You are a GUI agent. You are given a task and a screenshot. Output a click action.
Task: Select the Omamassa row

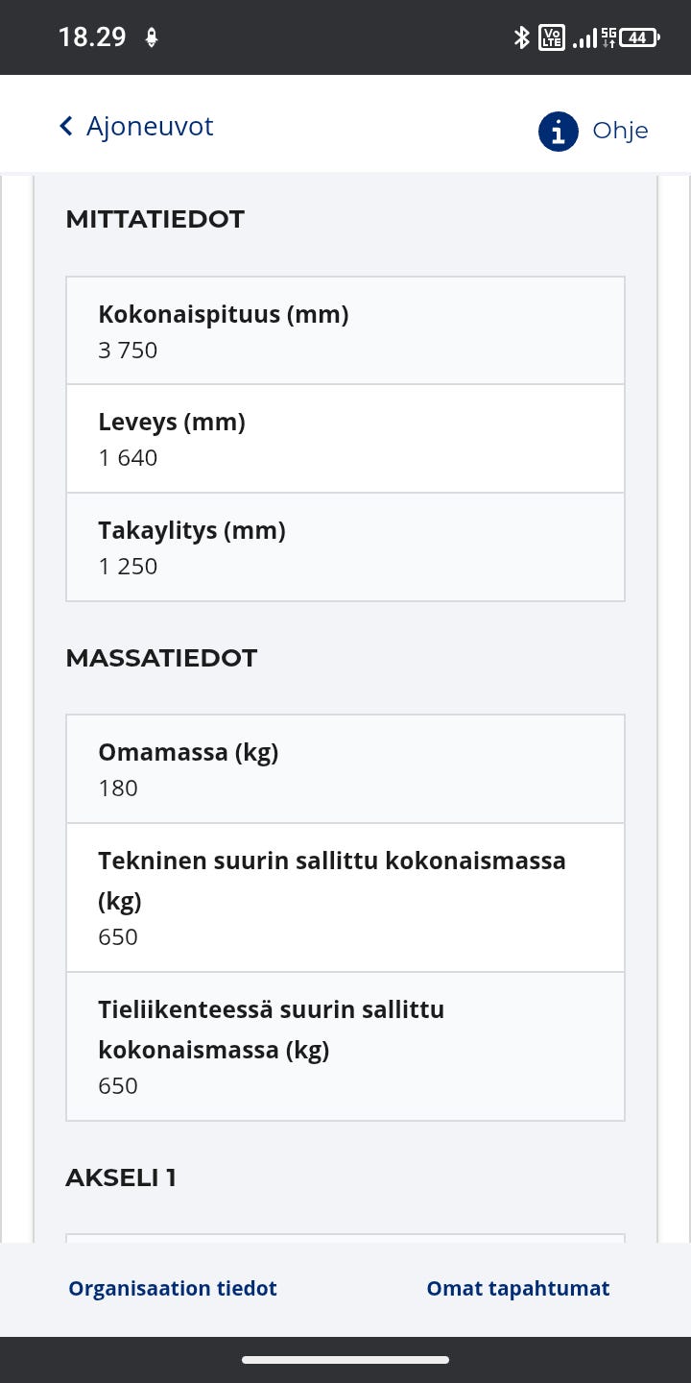[x=345, y=768]
